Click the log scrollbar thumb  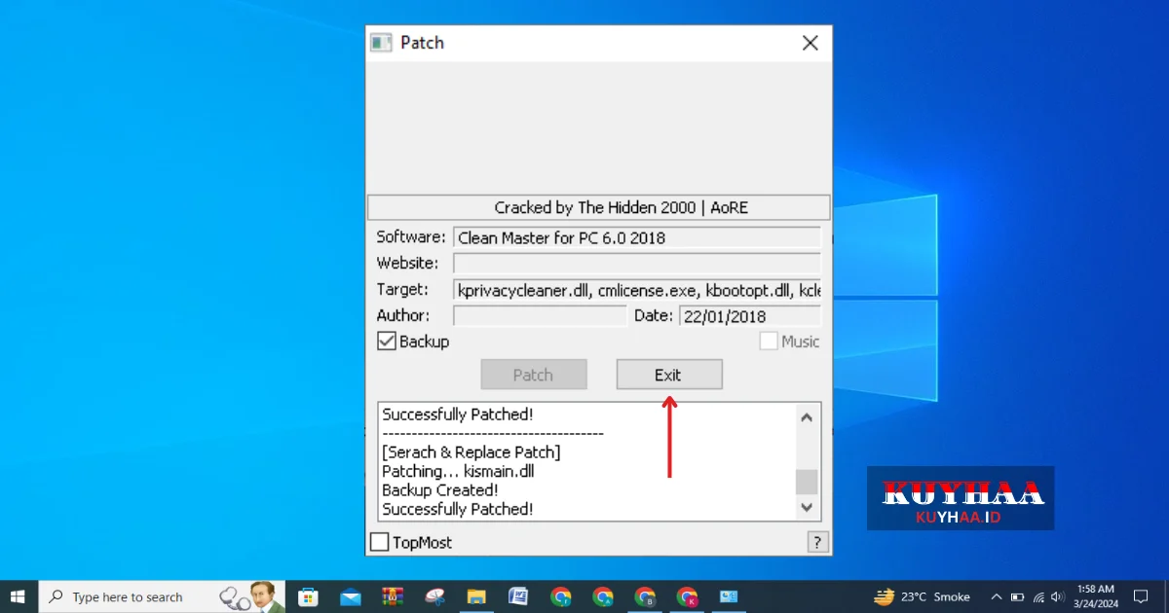click(x=807, y=482)
